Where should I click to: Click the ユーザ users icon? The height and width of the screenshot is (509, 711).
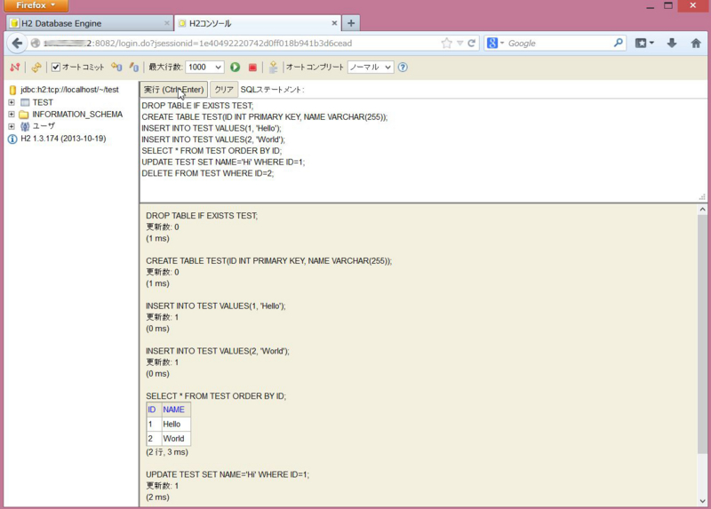coord(25,126)
